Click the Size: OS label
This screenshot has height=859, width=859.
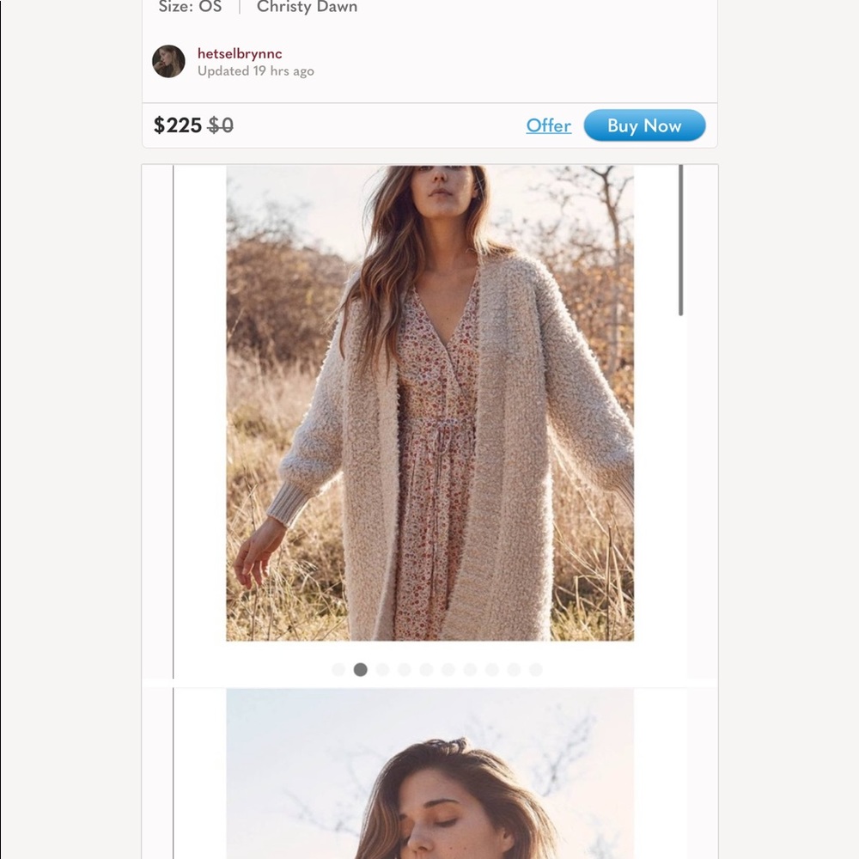click(x=190, y=8)
